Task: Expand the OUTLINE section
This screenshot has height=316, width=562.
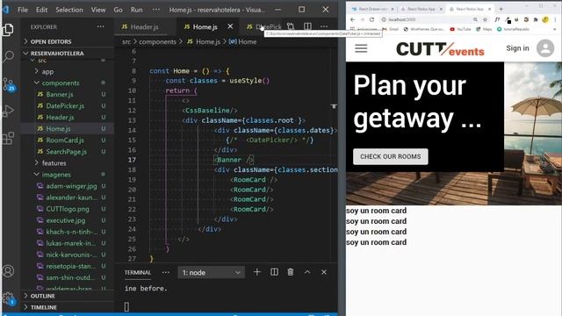Action: tap(42, 296)
